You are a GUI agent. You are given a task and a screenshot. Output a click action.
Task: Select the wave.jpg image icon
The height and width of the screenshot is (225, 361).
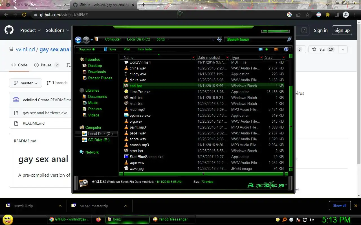126,168
